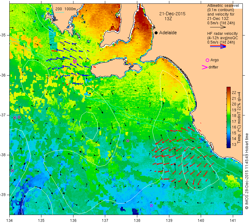Click the latitude axis label -35
Viewport: 249px width, 224px height.
[3, 35]
